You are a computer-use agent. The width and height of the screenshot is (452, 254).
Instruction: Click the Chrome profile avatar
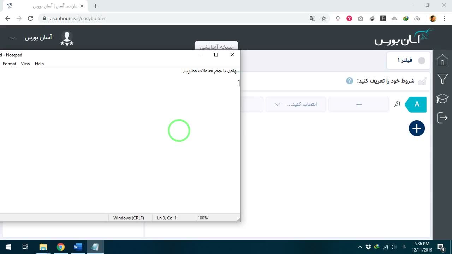433,18
